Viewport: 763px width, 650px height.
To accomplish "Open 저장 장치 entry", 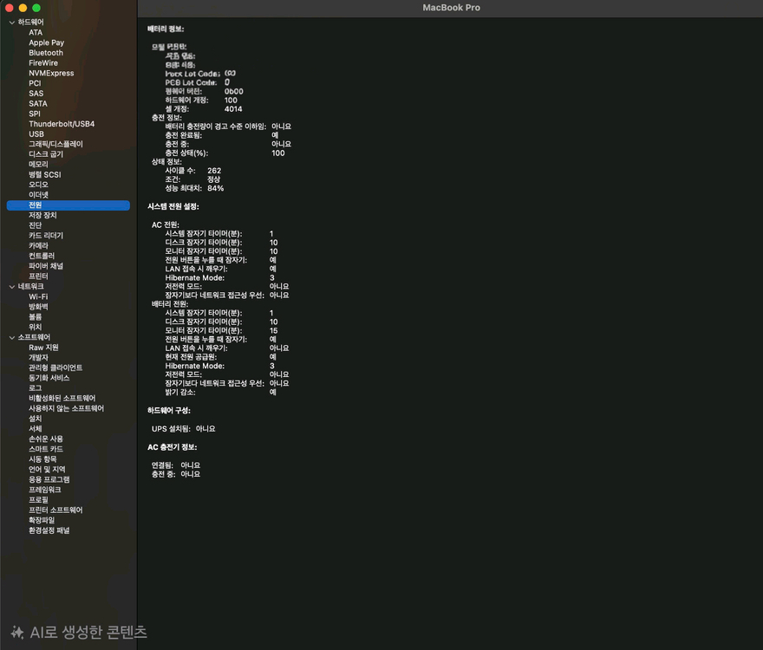I will coord(42,215).
